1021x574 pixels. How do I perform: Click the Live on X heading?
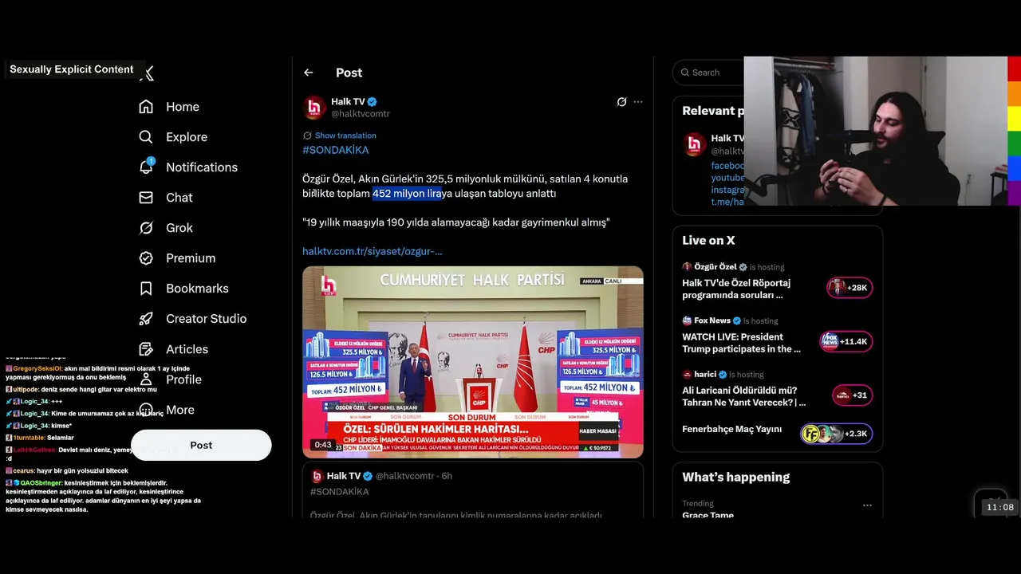click(x=708, y=241)
